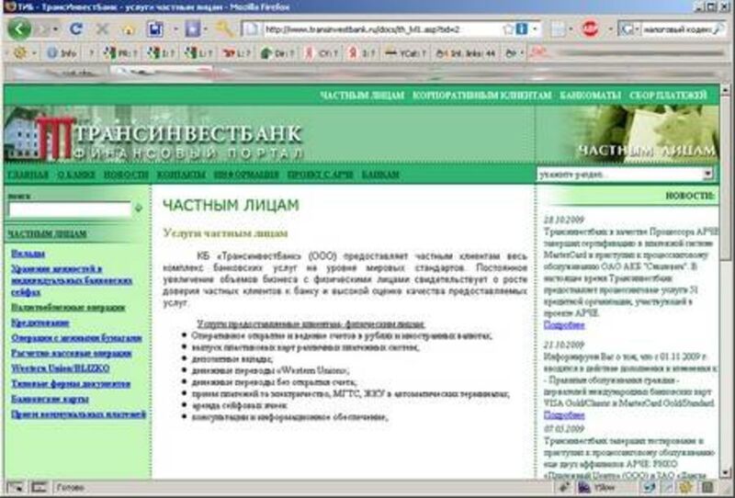Open the Adblock dropdown arrow
The height and width of the screenshot is (498, 735).
[x=610, y=29]
